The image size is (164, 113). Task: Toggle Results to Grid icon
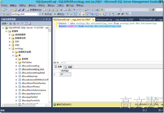click(x=101, y=14)
